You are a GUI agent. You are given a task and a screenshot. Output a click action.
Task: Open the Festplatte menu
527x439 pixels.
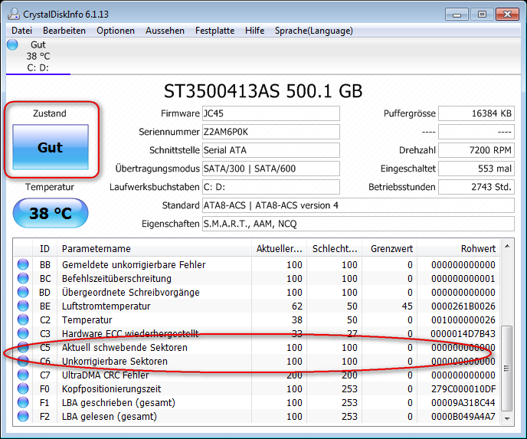pyautogui.click(x=215, y=31)
